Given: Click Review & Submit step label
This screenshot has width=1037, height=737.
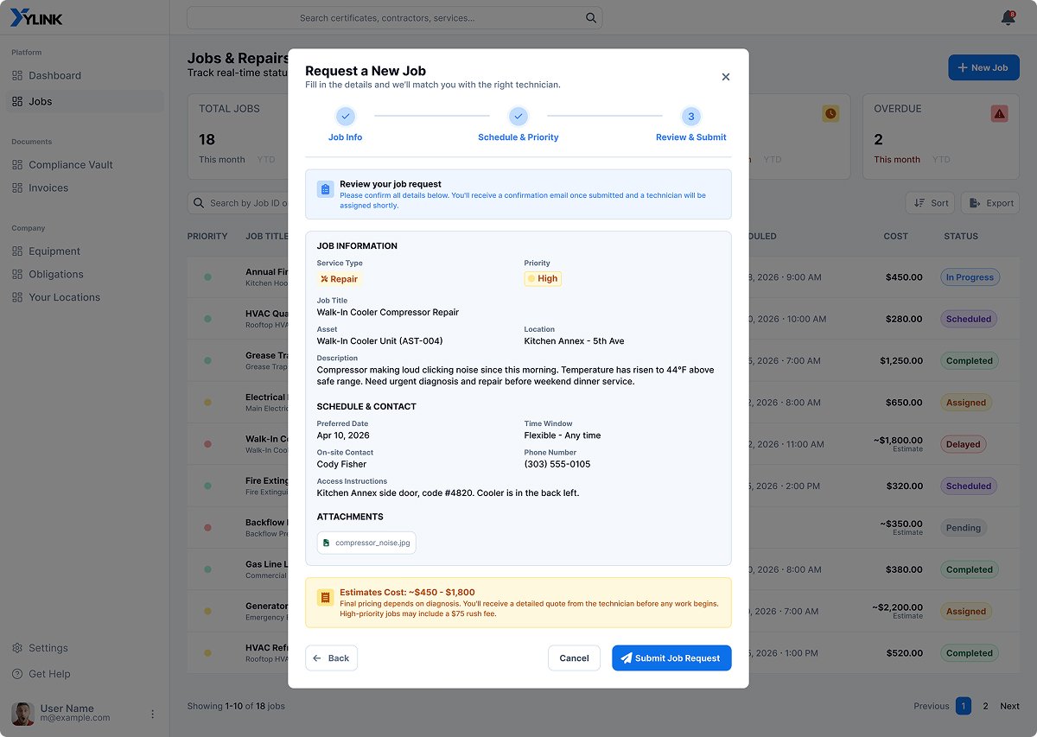Looking at the screenshot, I should (691, 137).
